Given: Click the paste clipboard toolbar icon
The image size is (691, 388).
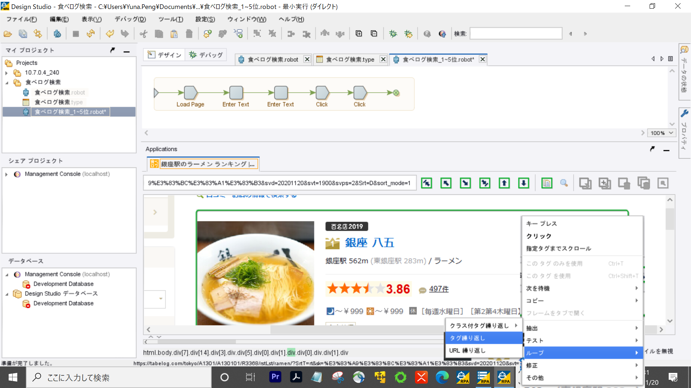Looking at the screenshot, I should [x=174, y=34].
